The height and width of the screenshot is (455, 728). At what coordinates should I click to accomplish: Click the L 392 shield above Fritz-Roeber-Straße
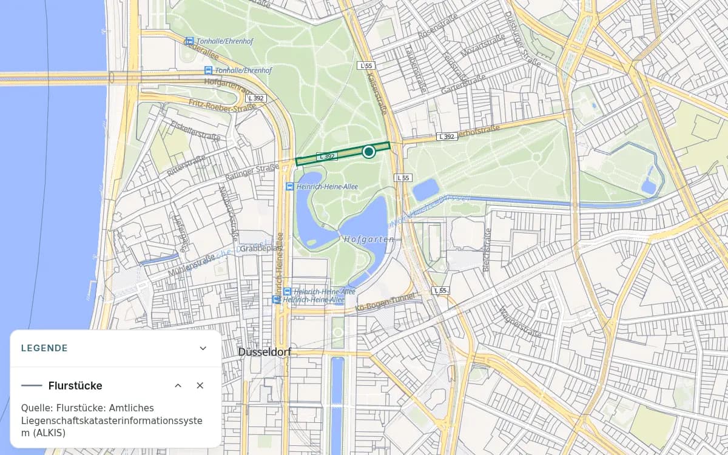click(256, 98)
